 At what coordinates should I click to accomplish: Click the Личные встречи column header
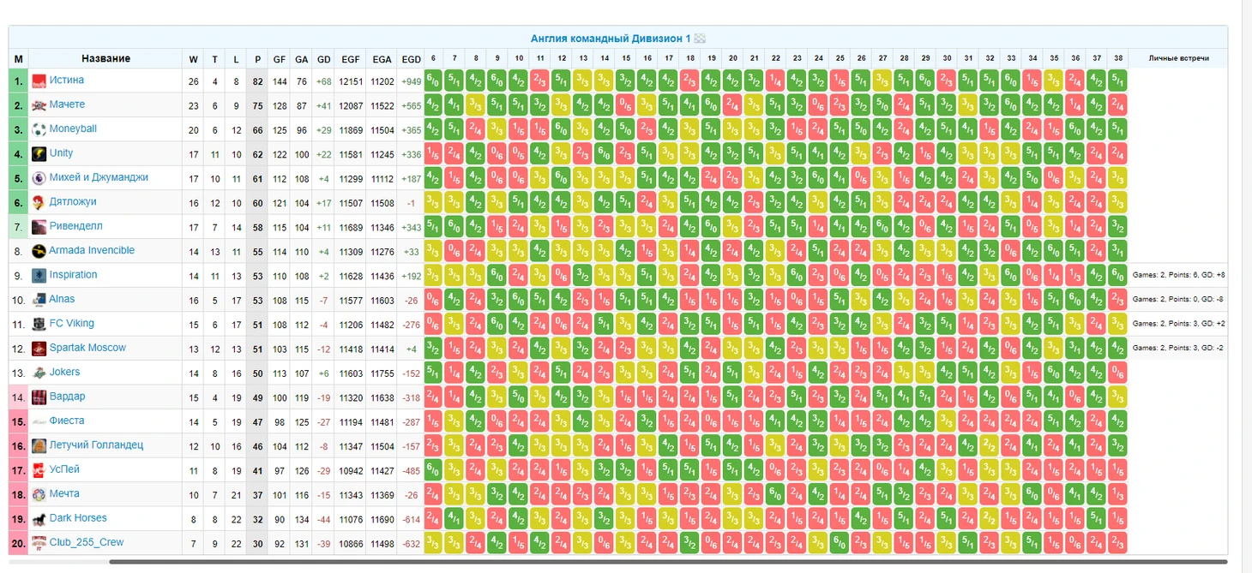(x=1180, y=59)
